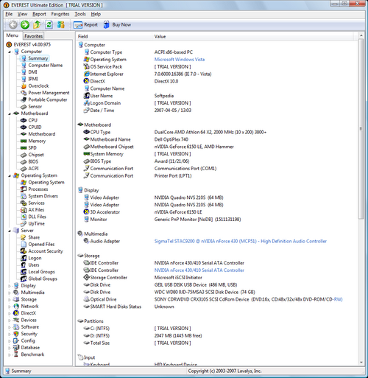Click the users Manage icon in toolbar

(61, 24)
